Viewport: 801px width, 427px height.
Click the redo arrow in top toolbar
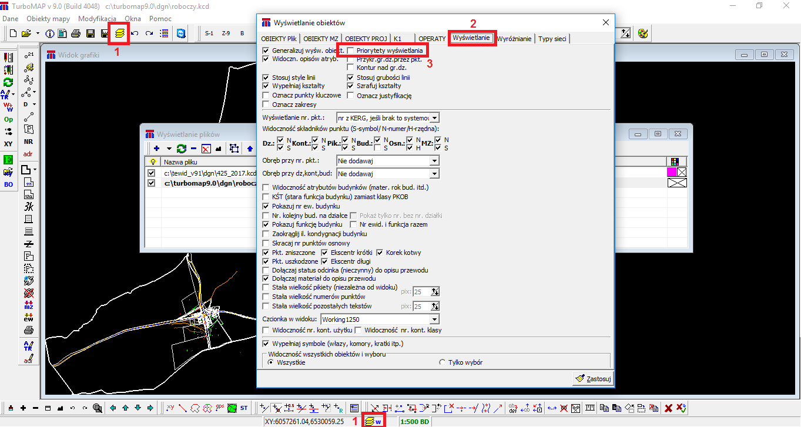click(149, 33)
